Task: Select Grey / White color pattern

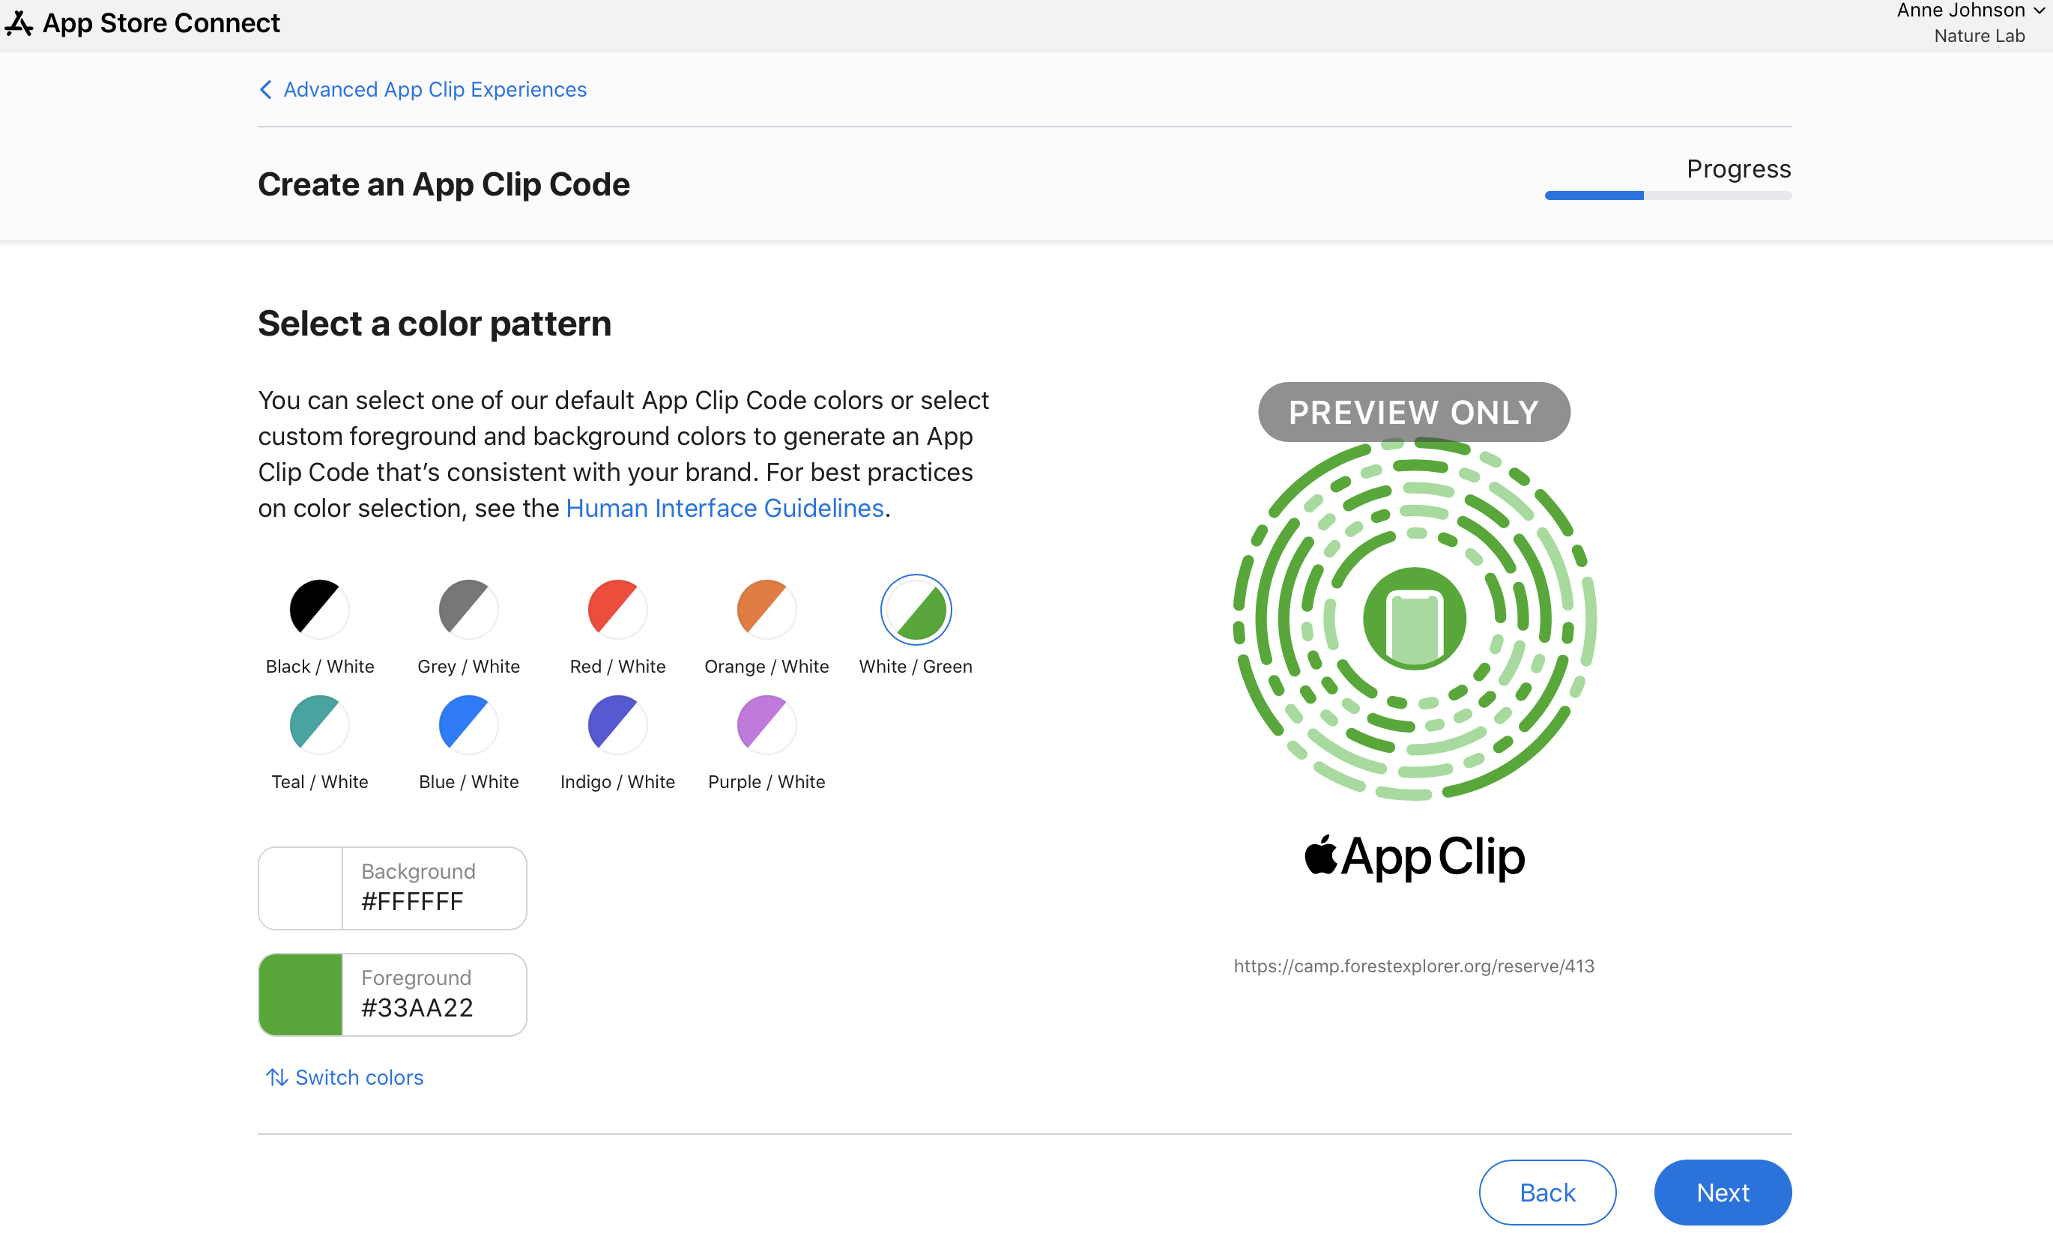Action: point(466,607)
